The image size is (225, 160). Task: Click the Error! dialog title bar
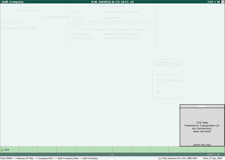(202, 106)
